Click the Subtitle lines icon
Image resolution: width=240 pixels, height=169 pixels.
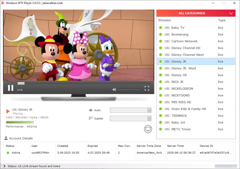click(x=91, y=118)
